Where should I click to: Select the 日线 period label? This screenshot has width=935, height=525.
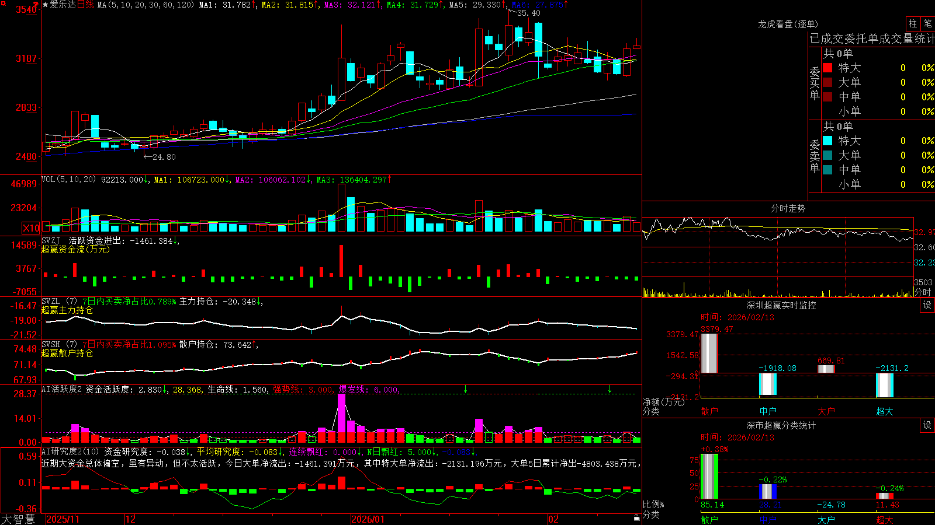(x=85, y=5)
